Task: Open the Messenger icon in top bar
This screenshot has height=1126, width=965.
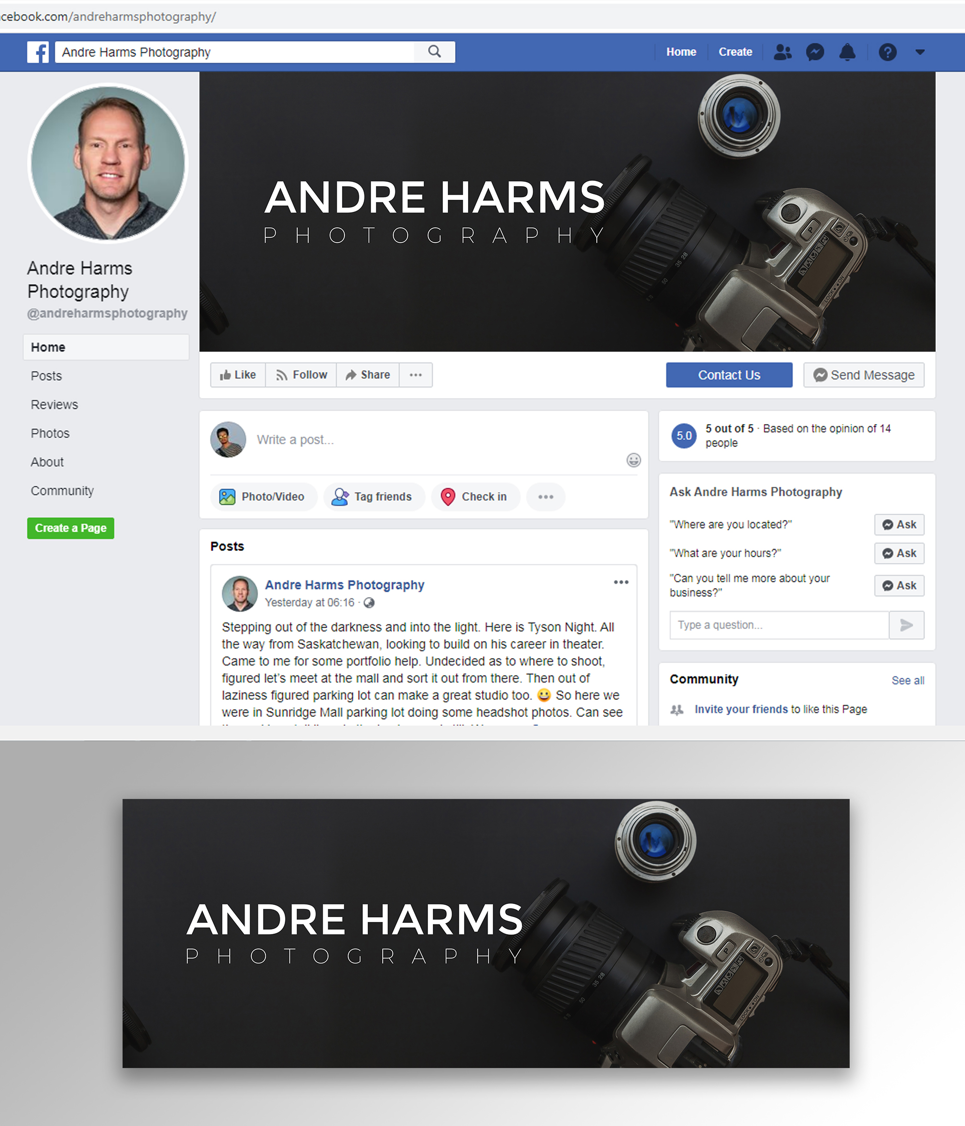Action: click(x=815, y=52)
